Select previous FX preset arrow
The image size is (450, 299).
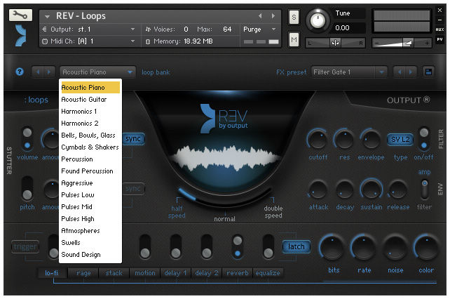pyautogui.click(x=400, y=72)
